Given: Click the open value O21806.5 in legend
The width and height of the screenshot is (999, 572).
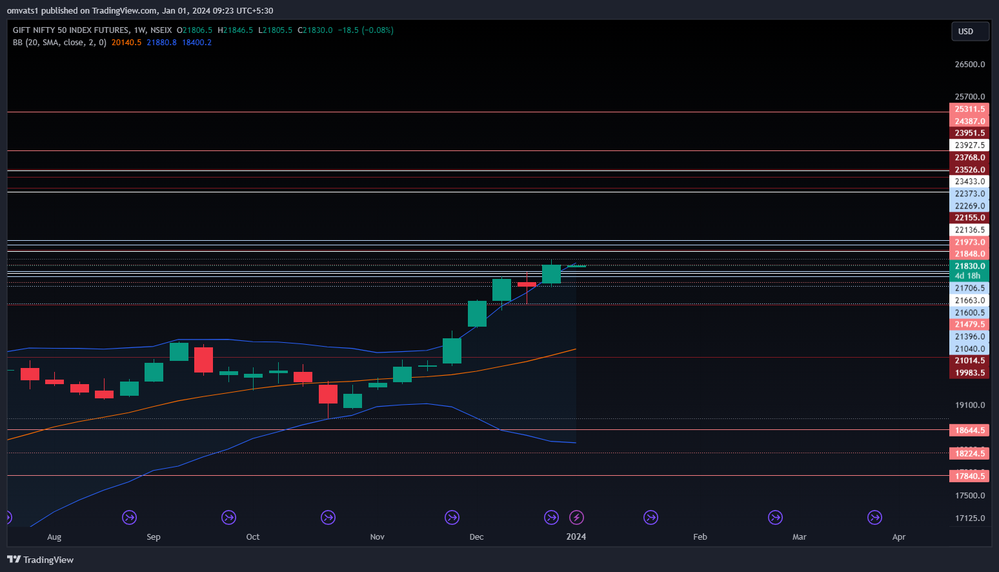Looking at the screenshot, I should 194,30.
